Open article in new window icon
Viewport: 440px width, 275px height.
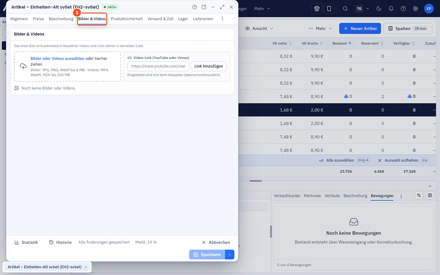click(204, 7)
